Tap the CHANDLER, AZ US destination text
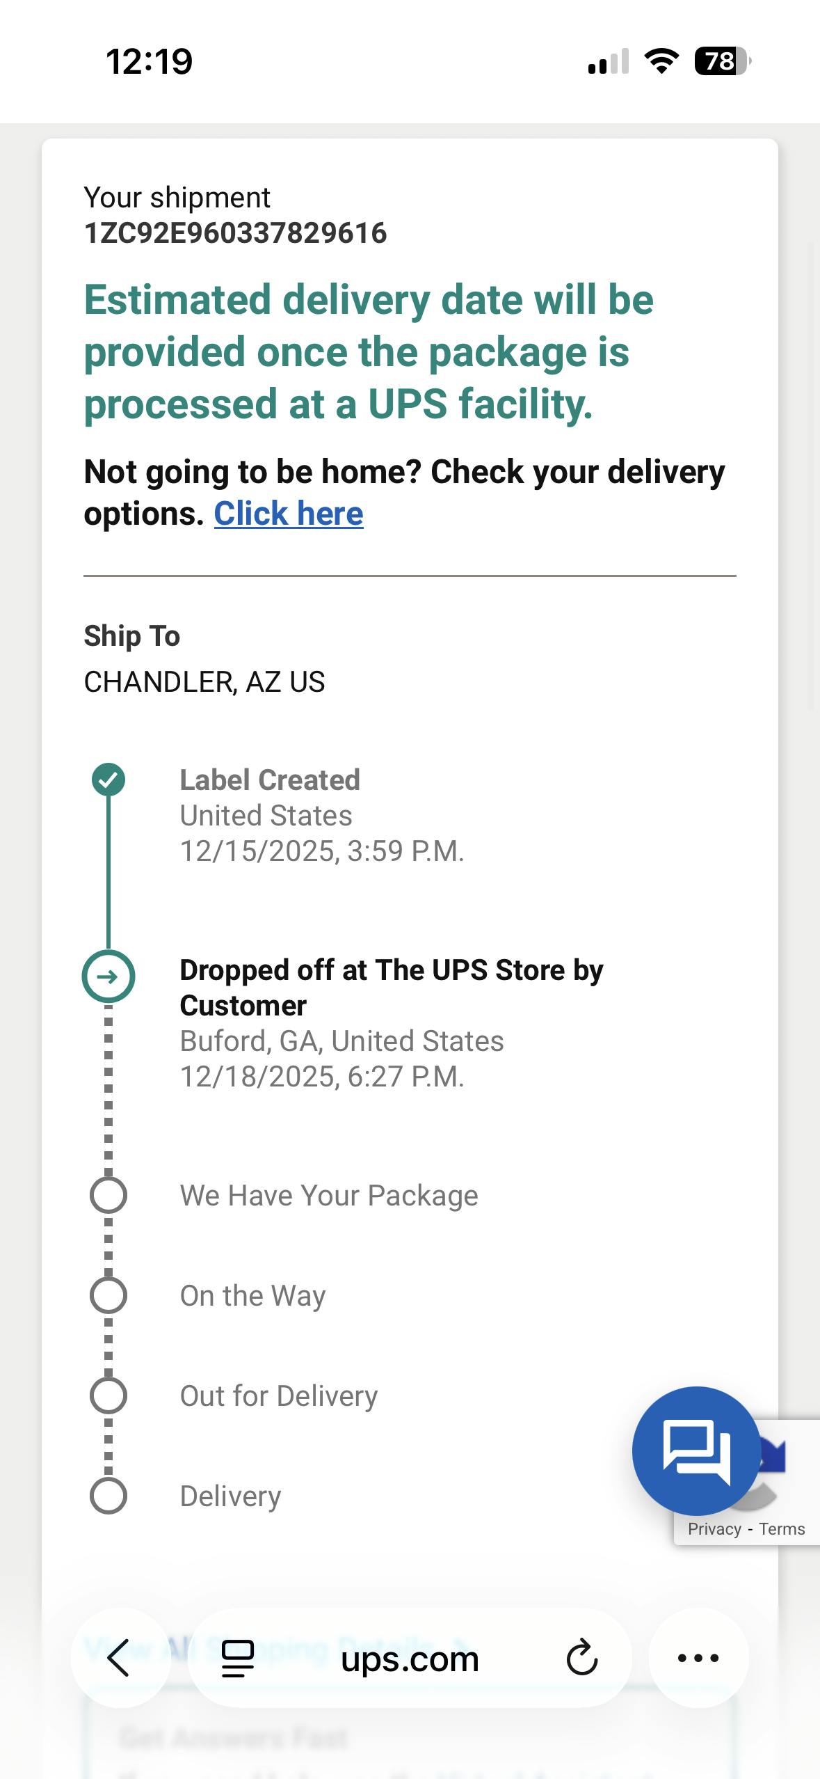Viewport: 820px width, 1779px height. 204,682
